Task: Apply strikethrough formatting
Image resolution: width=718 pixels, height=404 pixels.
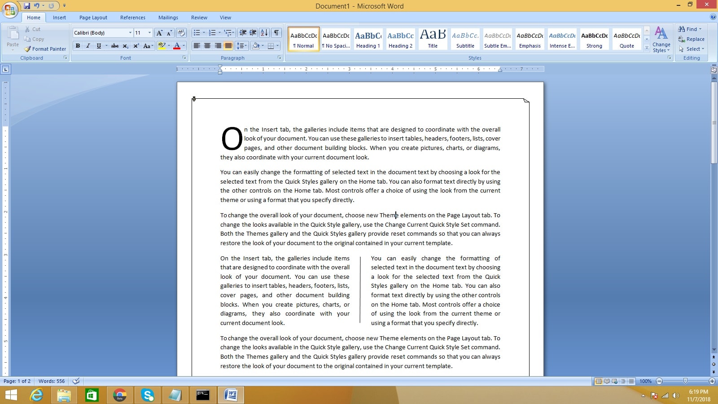Action: coord(115,46)
